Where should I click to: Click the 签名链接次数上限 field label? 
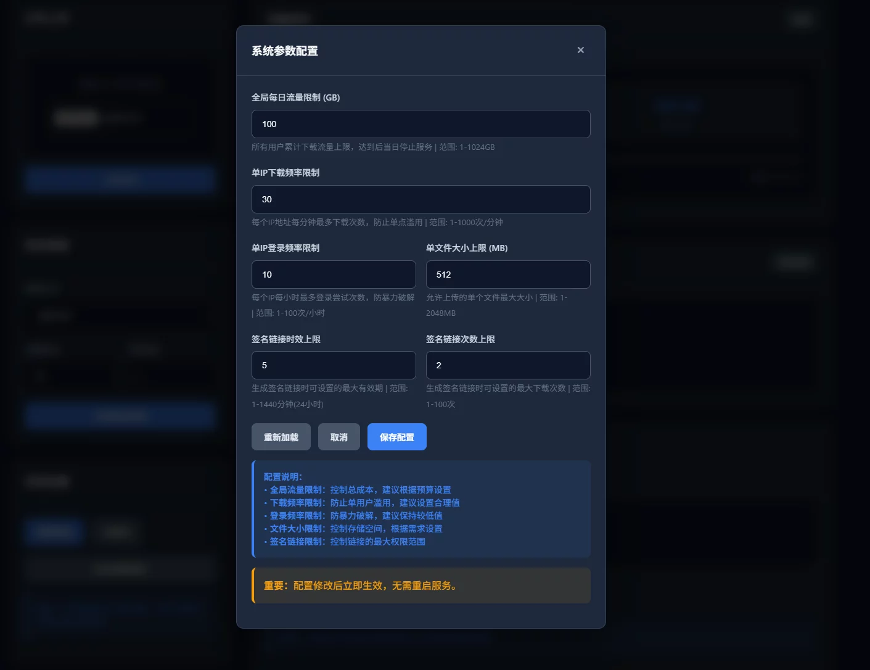tap(461, 339)
